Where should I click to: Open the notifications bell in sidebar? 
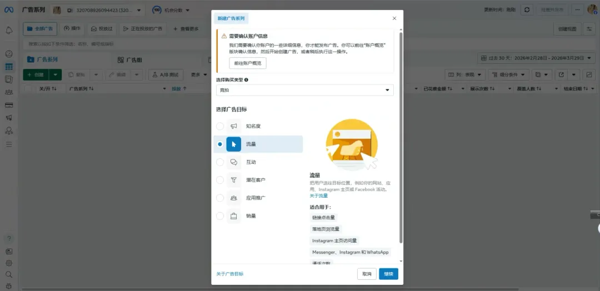pos(9,31)
